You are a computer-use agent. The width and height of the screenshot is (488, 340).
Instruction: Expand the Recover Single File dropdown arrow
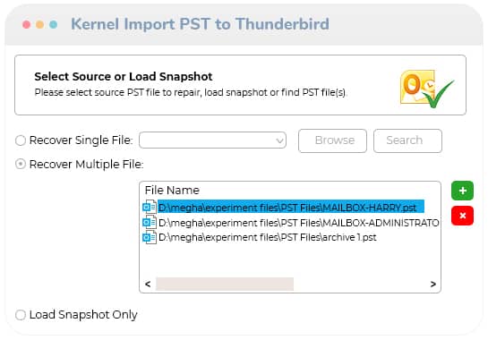point(279,140)
